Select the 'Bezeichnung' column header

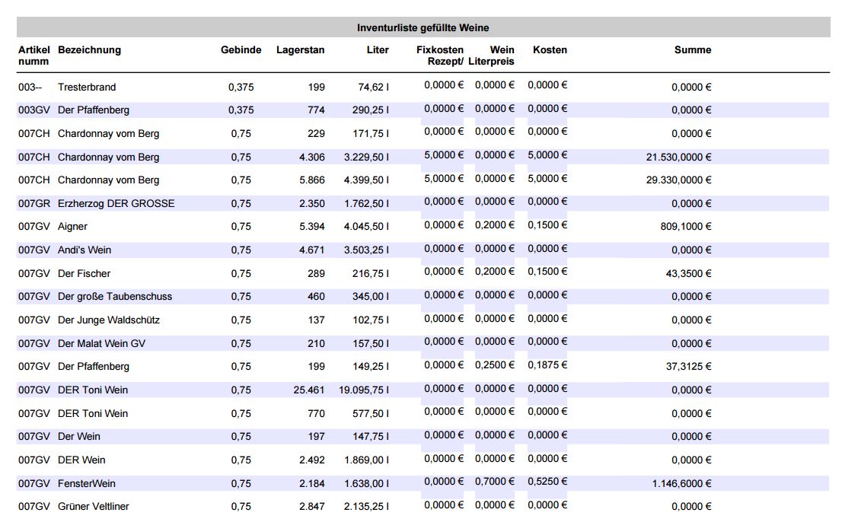[x=89, y=50]
